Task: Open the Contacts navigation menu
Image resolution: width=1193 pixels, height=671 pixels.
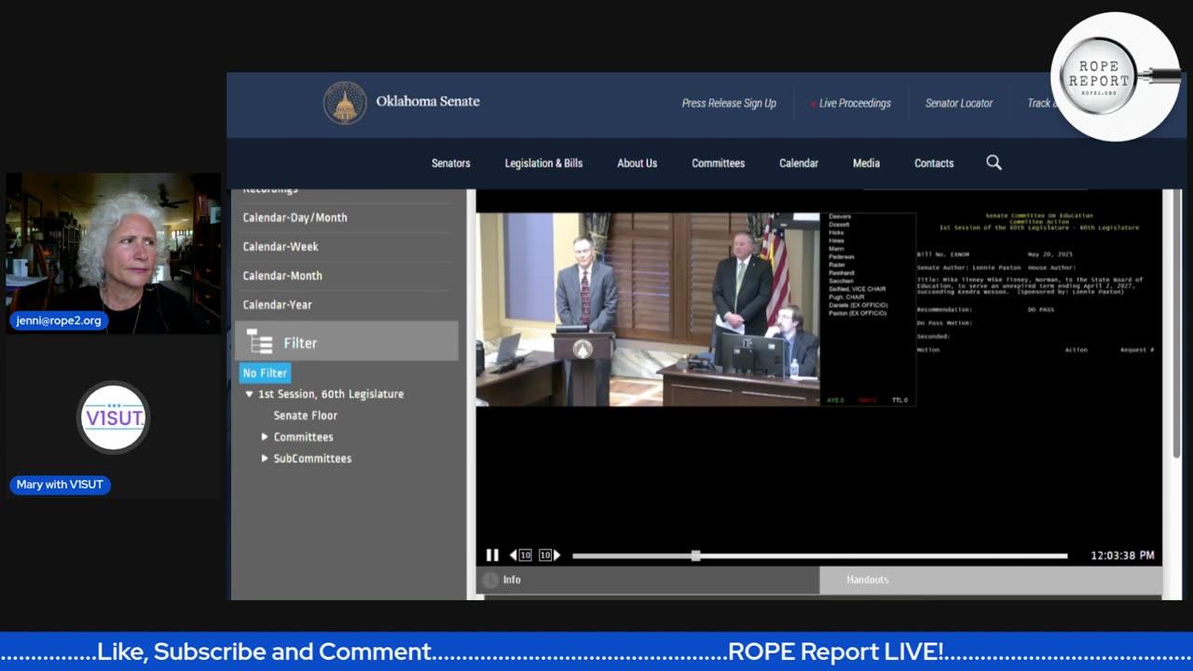Action: [934, 163]
